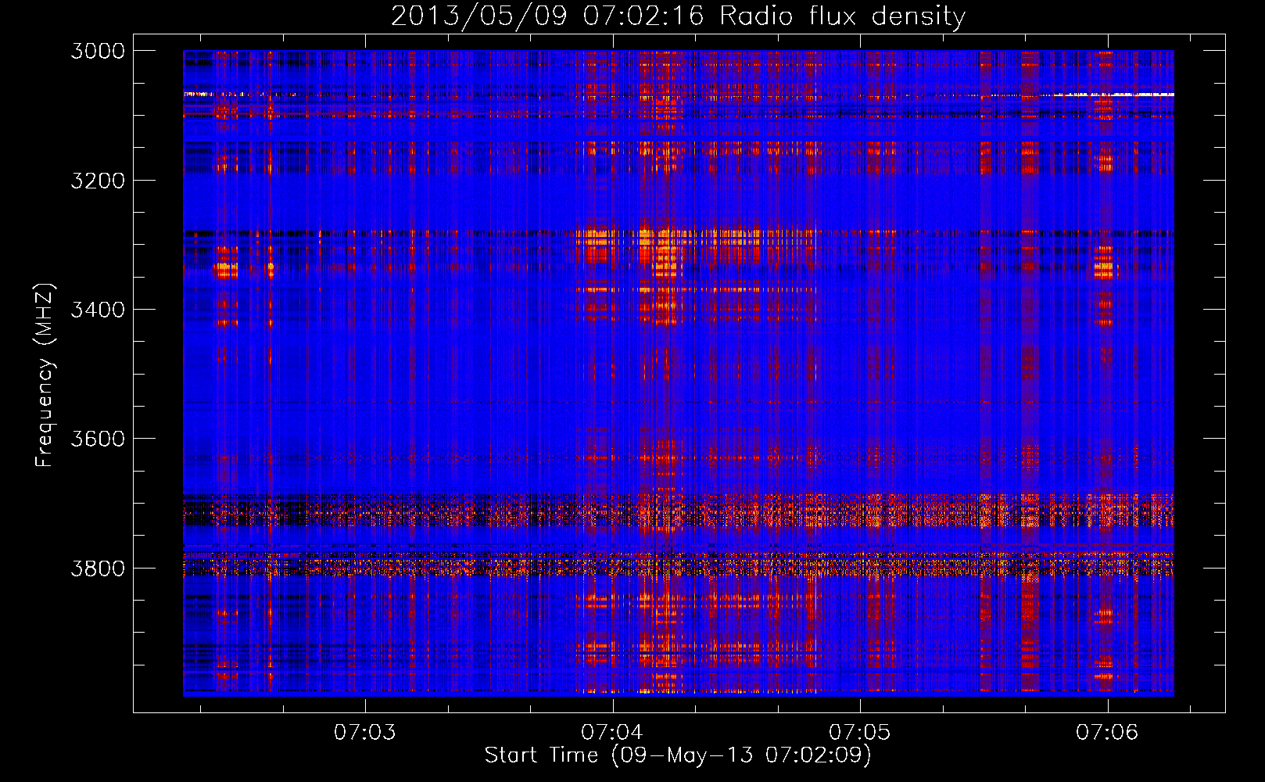The width and height of the screenshot is (1265, 782).
Task: Click the bright burst at 07:06 near 3340 MHz
Action: coord(1103,270)
